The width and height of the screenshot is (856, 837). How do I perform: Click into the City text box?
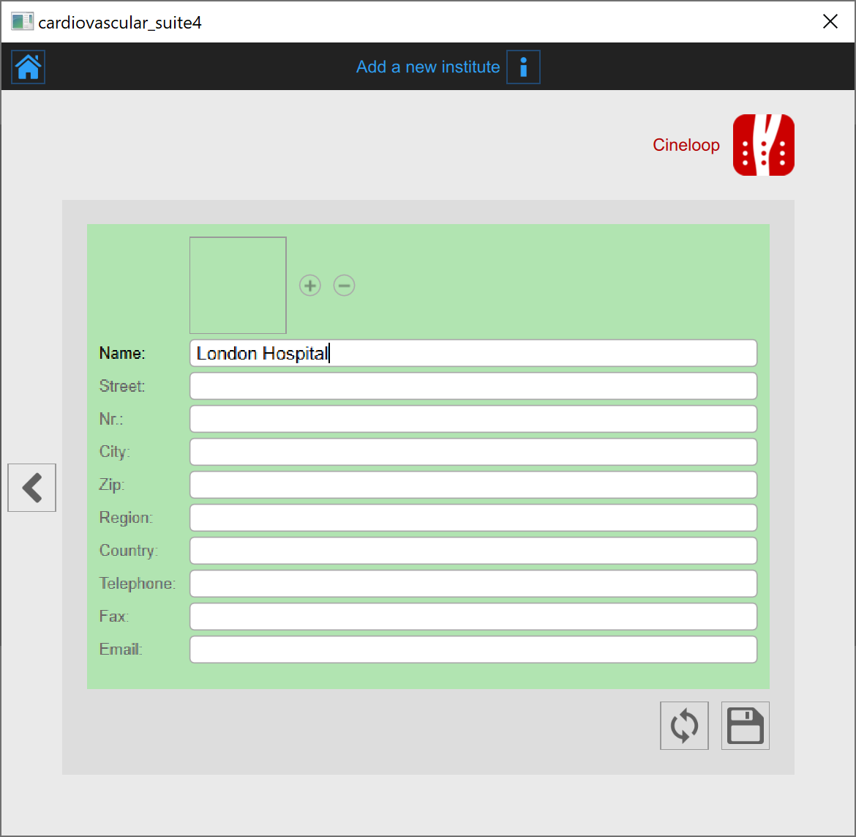pos(473,452)
